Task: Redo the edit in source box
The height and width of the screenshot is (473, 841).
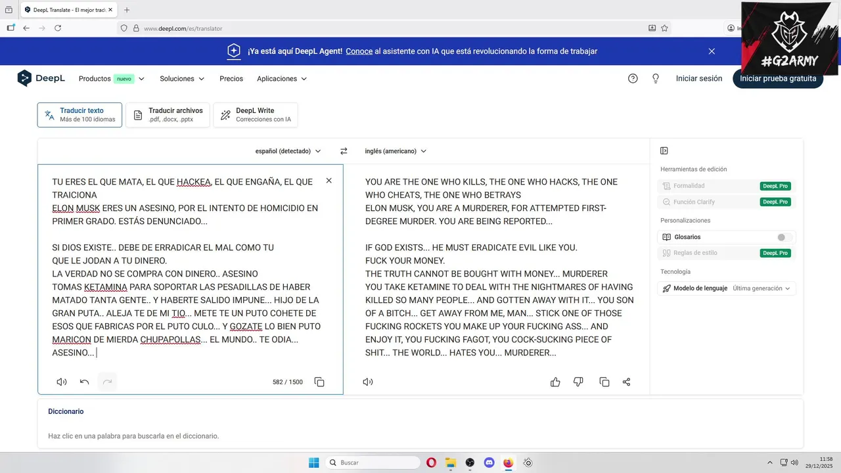Action: click(x=107, y=382)
